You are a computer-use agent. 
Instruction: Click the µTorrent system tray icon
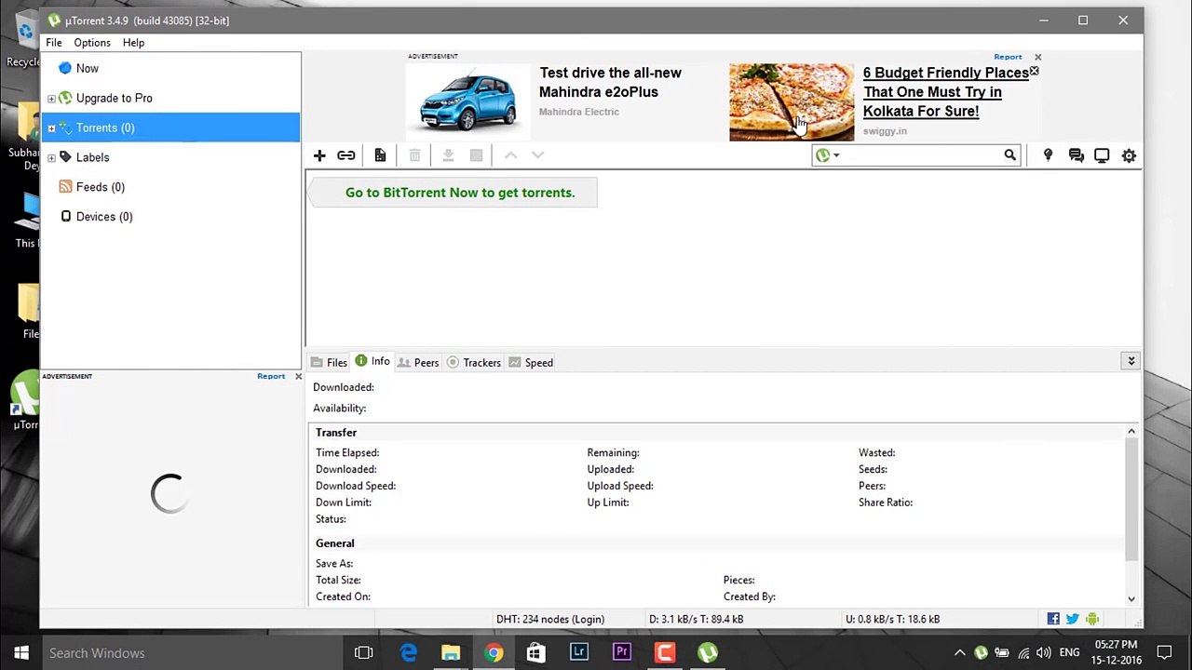pos(981,653)
